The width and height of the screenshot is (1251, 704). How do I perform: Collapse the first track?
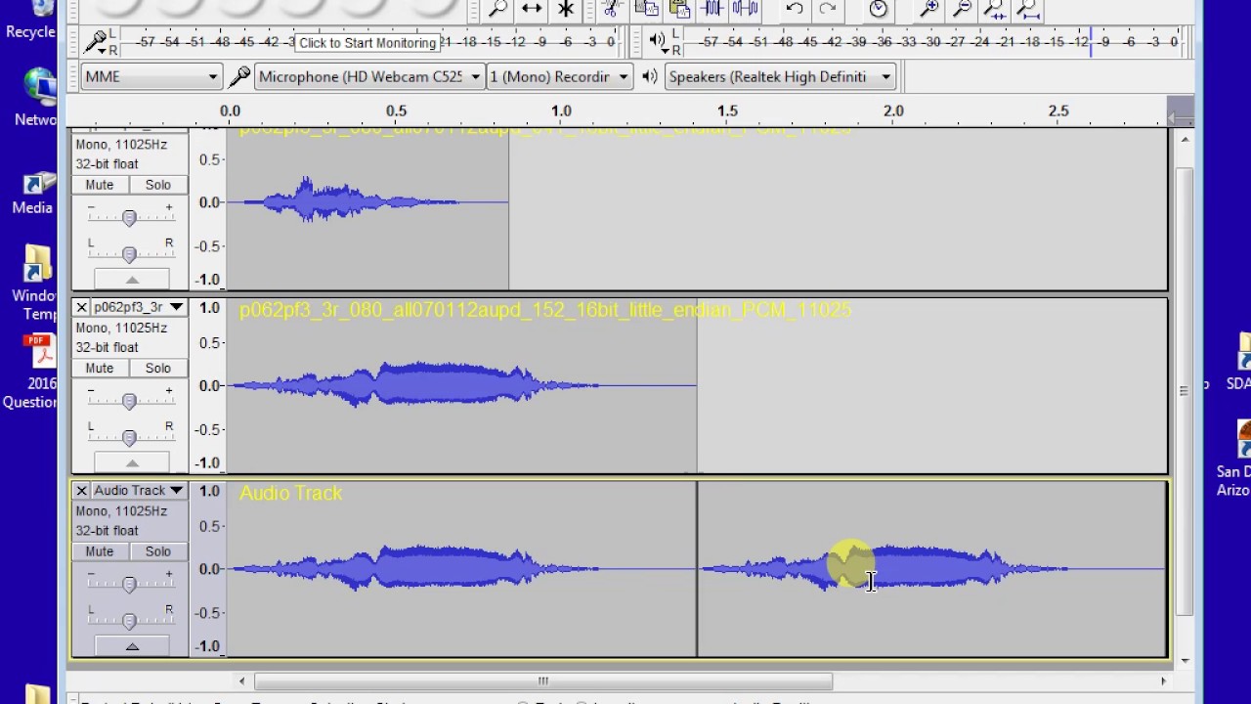click(132, 280)
